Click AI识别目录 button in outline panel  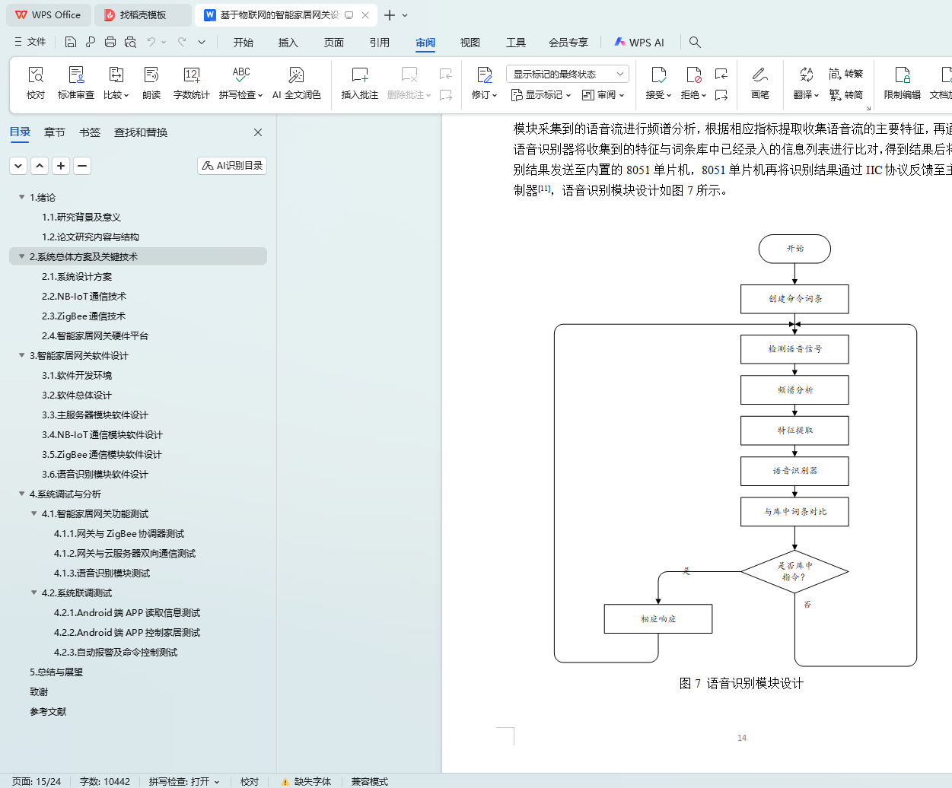tap(232, 165)
